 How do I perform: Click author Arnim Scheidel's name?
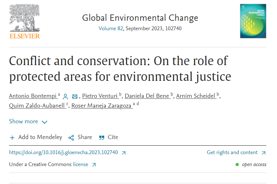pos(196,96)
